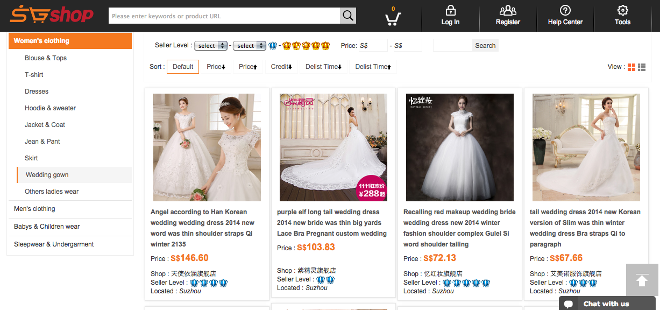
Task: Click the SGshop logo
Action: tap(51, 15)
